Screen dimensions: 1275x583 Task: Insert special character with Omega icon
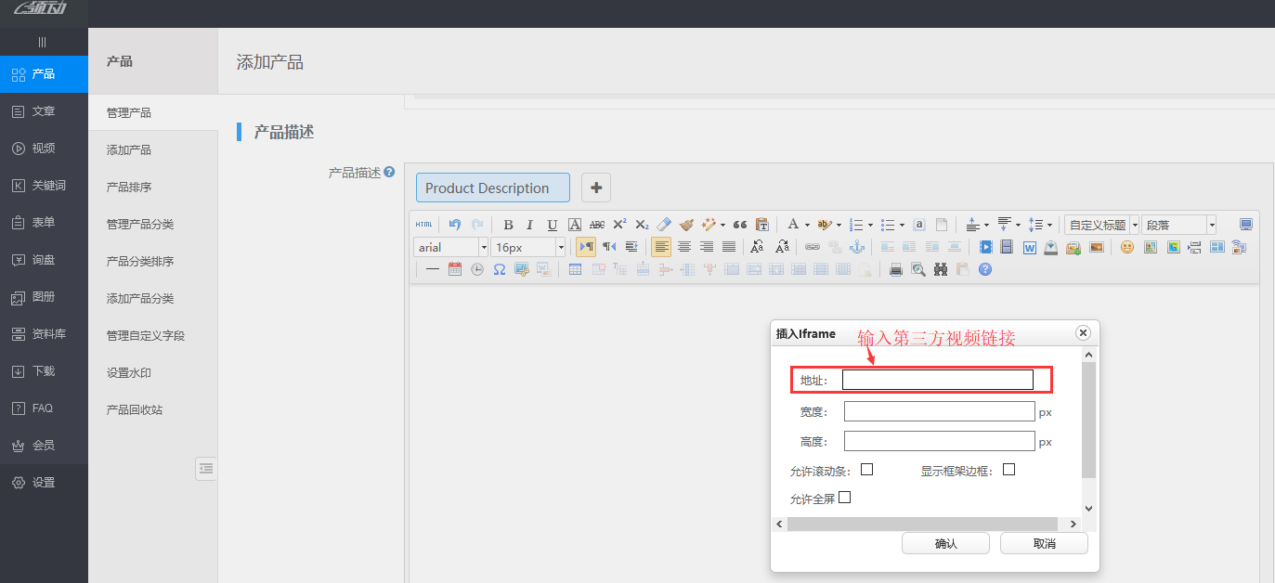coord(499,269)
